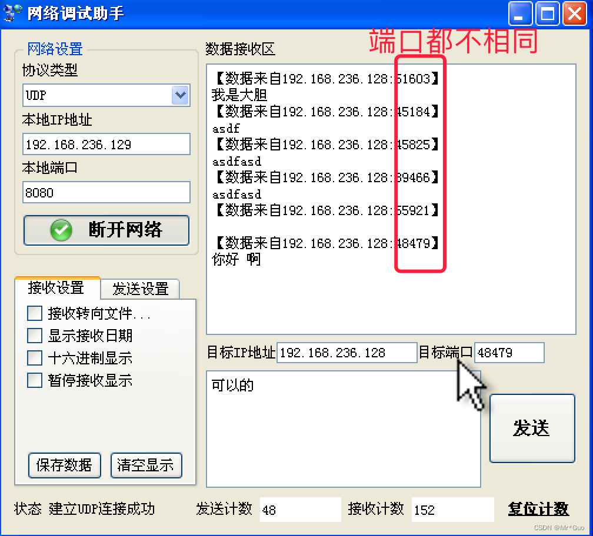This screenshot has width=593, height=536.
Task: Check the 暂停接收显示 pause option
Action: (34, 380)
